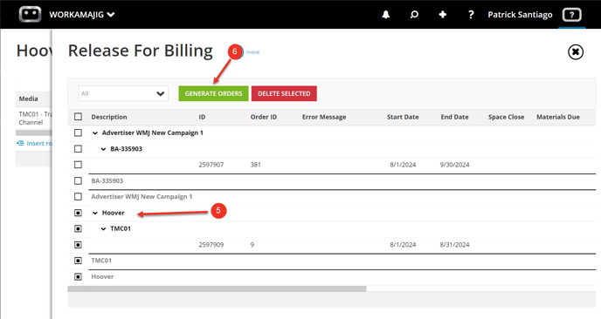Click the Materials Due column header
601x319 pixels.
tap(558, 117)
